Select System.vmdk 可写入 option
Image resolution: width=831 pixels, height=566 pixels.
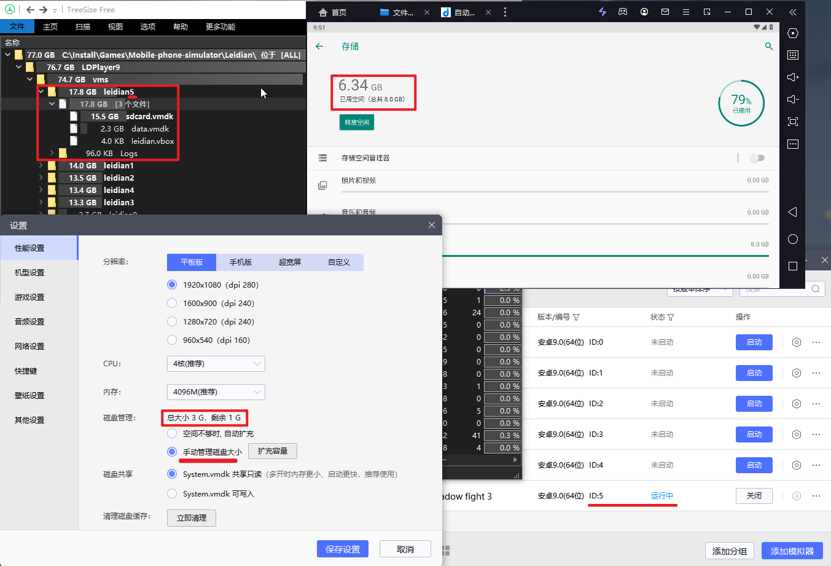(x=172, y=493)
